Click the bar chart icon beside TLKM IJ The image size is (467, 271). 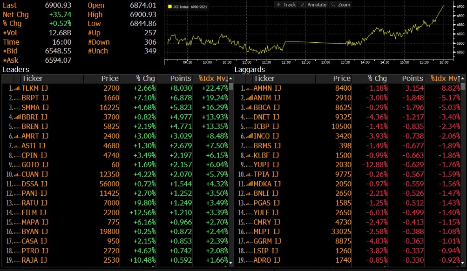[17, 88]
